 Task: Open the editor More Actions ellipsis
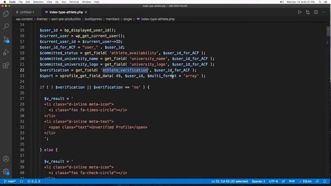(324, 12)
